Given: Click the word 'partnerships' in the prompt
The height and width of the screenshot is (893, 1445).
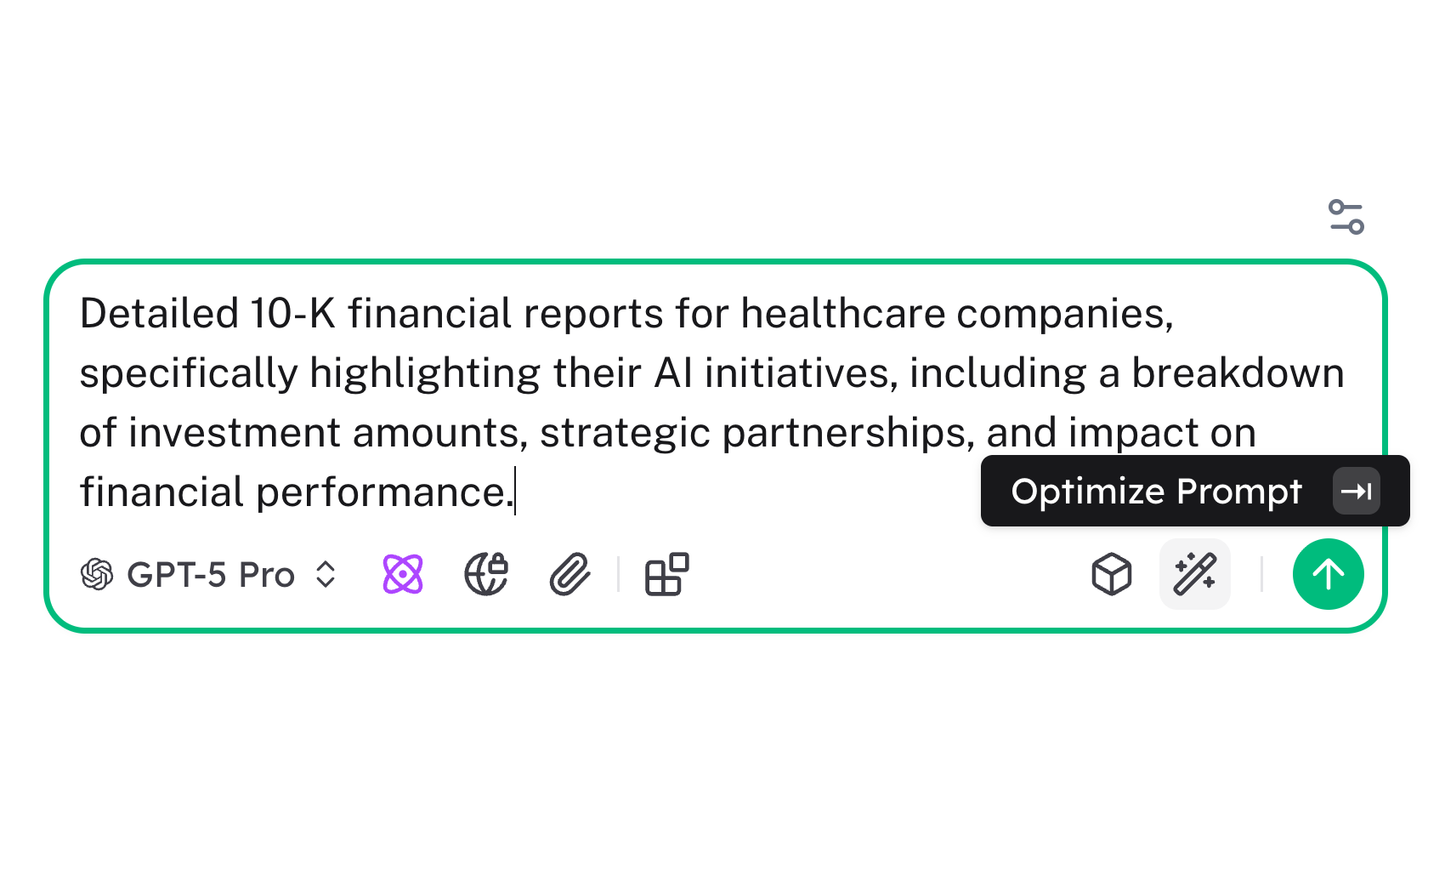Looking at the screenshot, I should coord(847,433).
